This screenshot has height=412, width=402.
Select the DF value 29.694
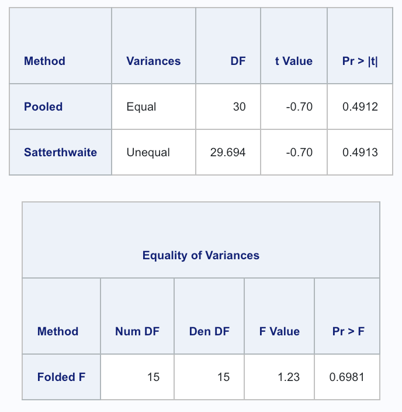click(x=228, y=152)
